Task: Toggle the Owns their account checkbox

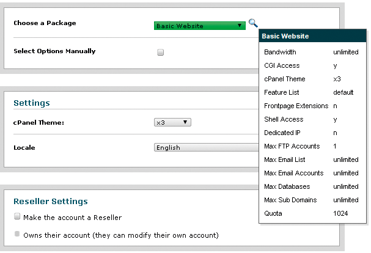Action: click(17, 234)
